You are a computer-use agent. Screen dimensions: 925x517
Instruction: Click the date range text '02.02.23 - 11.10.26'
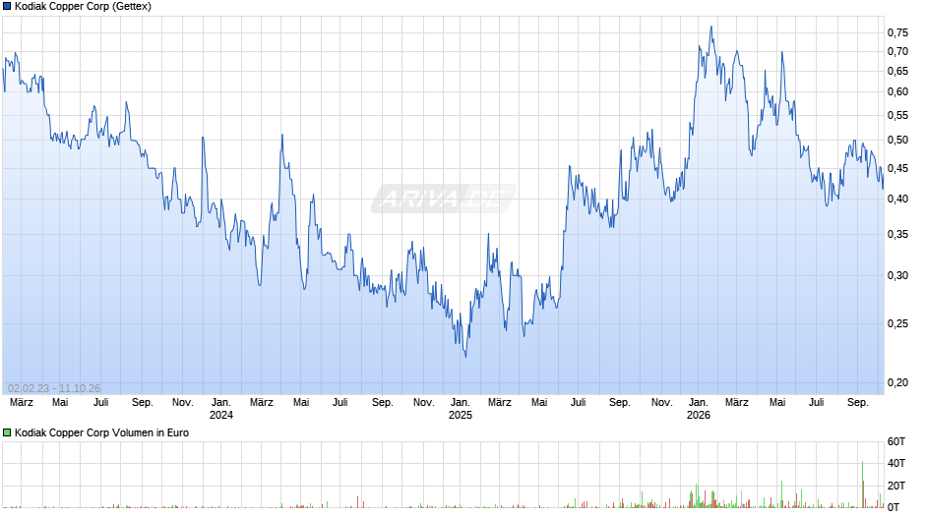coord(54,388)
